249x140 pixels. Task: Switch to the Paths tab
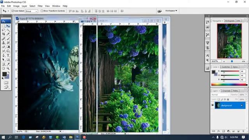point(235,91)
